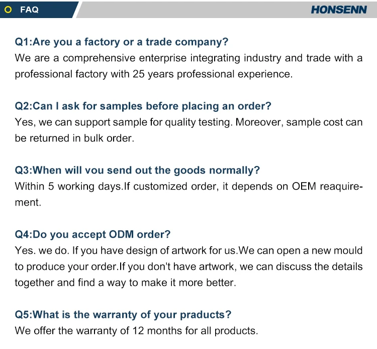Click the line 'be returned in bulk order.'
The height and width of the screenshot is (349, 377).
tap(74, 138)
